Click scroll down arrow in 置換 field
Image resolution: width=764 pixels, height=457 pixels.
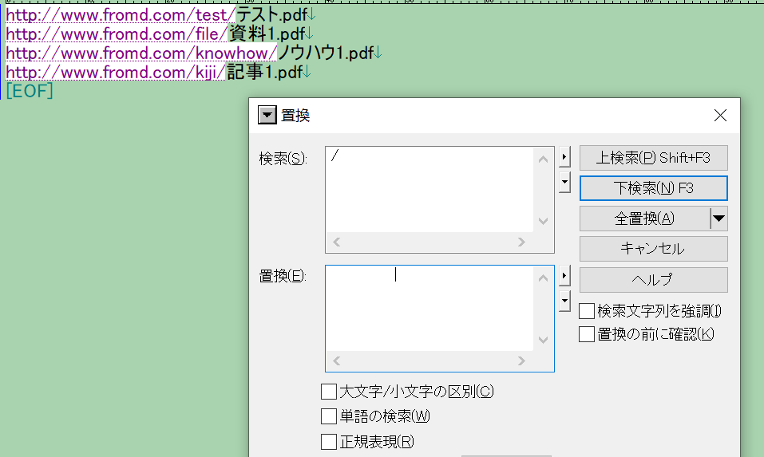544,340
